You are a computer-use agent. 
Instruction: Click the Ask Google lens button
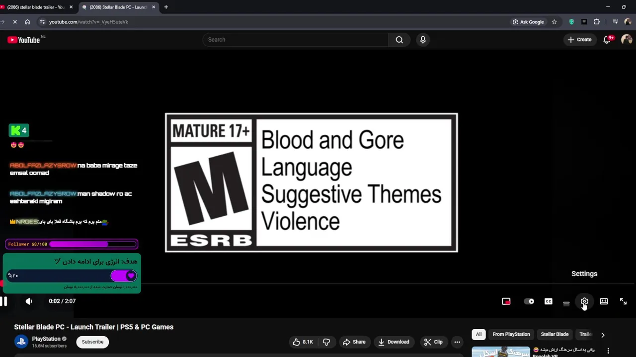[528, 22]
